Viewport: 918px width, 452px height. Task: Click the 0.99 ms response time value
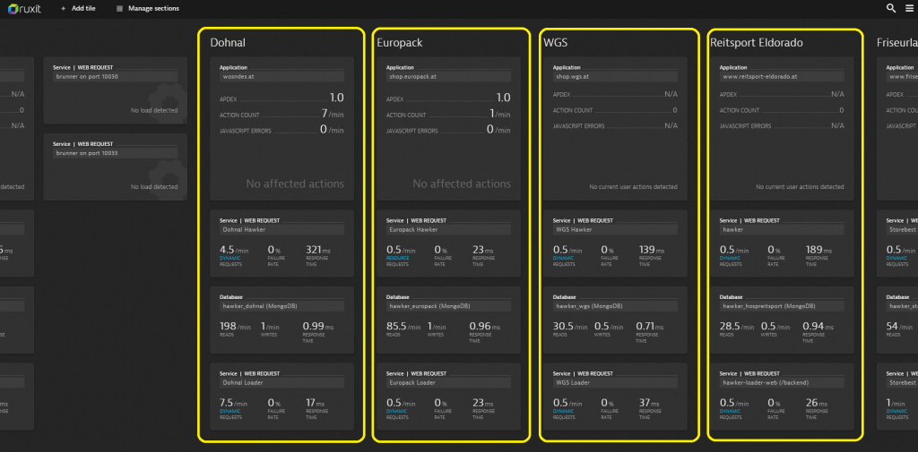coord(320,327)
